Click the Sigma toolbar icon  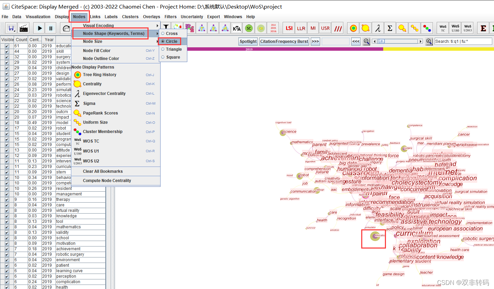390,28
